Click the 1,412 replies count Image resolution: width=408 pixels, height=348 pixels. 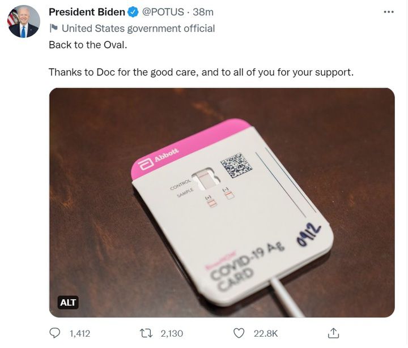[79, 333]
